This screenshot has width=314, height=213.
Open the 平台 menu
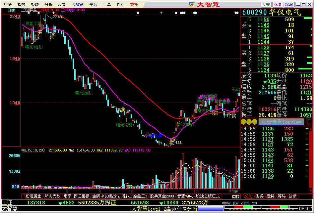coord(93,4)
